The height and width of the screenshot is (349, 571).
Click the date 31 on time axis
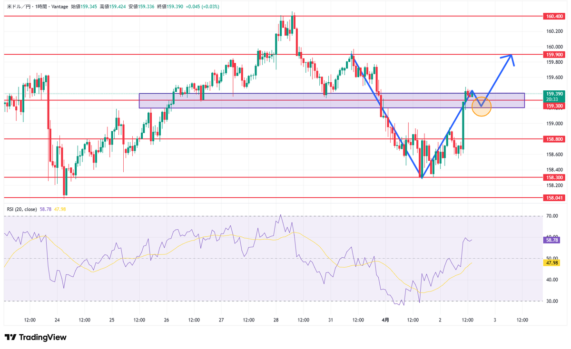point(331,320)
